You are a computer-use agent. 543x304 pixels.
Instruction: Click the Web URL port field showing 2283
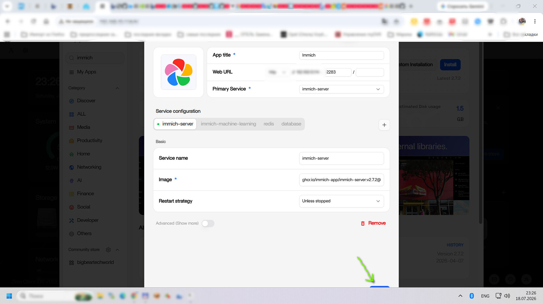point(338,72)
